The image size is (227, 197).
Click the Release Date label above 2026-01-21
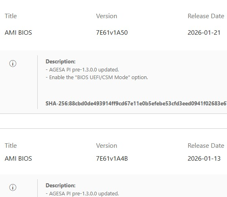coord(206,16)
